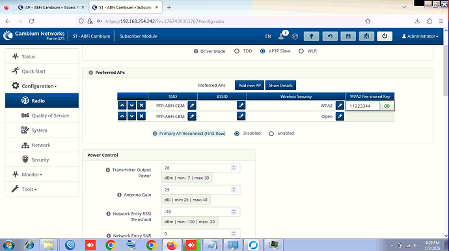Edit wireless security for the Open row
Viewport: 449px width, 251px height.
340,116
